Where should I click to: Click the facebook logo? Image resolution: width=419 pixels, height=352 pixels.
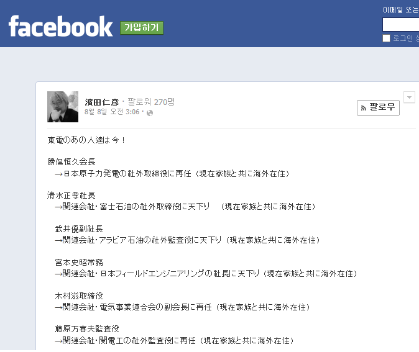(x=60, y=26)
